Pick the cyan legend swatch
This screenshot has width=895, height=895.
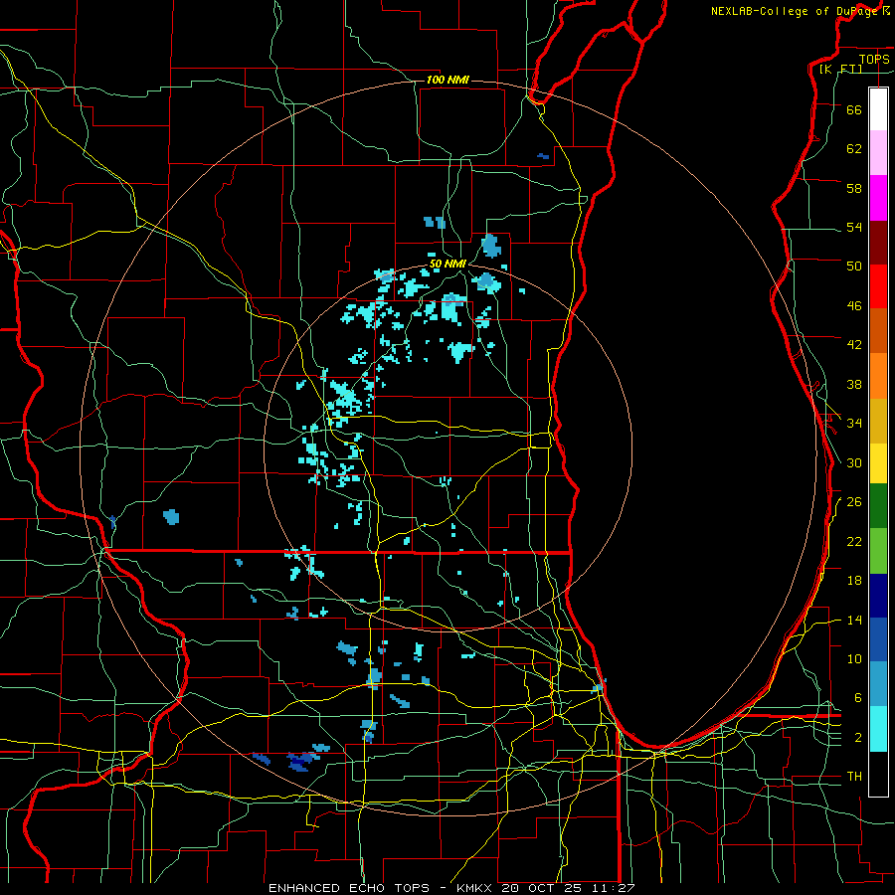click(x=878, y=729)
